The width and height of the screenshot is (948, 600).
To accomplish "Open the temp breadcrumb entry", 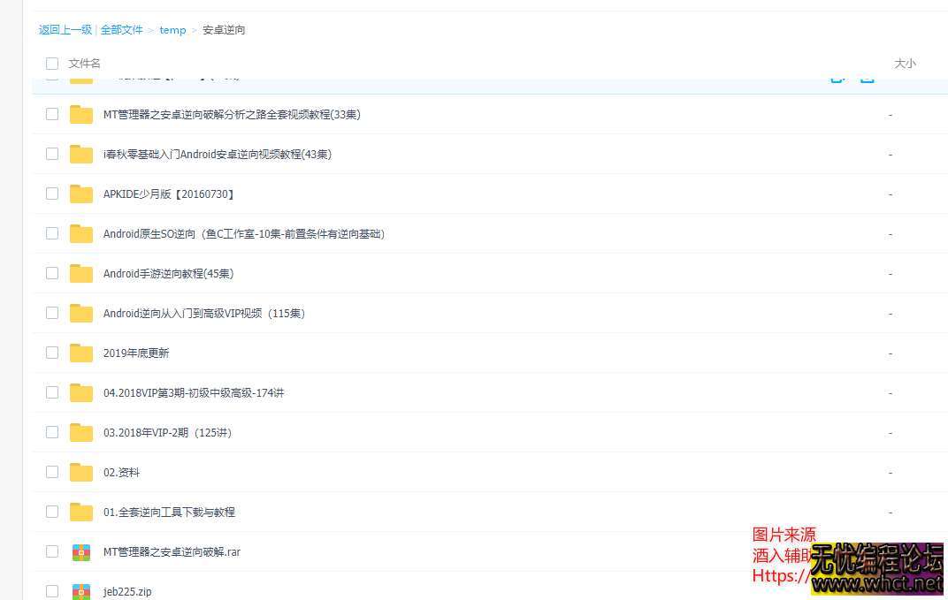I will point(172,29).
